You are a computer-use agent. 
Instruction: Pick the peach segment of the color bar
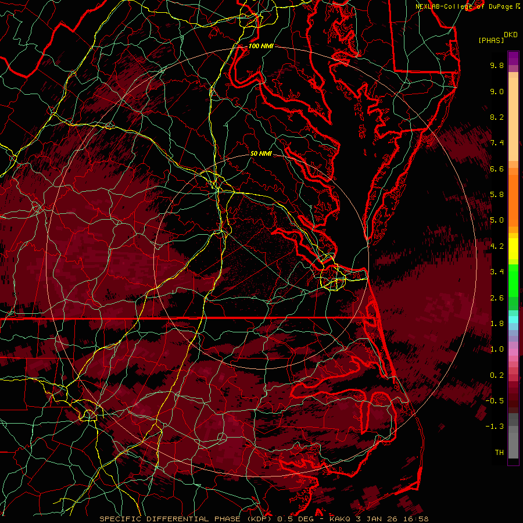click(513, 117)
